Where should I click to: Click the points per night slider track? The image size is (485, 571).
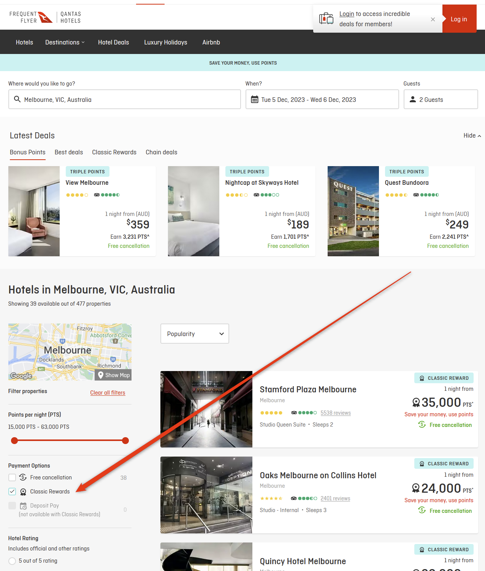70,441
